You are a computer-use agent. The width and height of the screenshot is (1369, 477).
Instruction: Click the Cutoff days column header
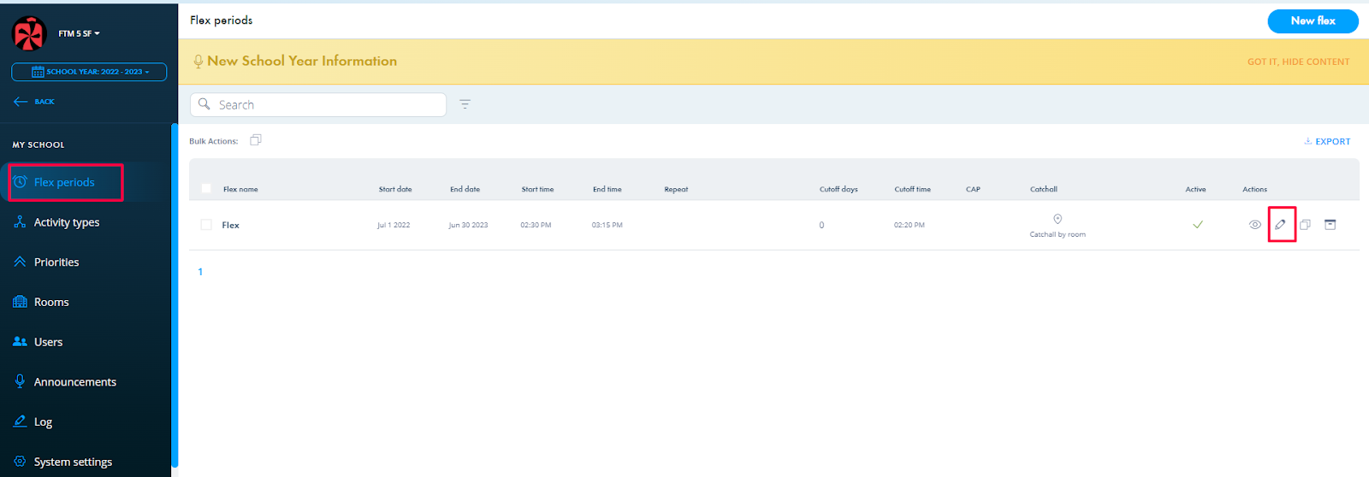coord(839,190)
